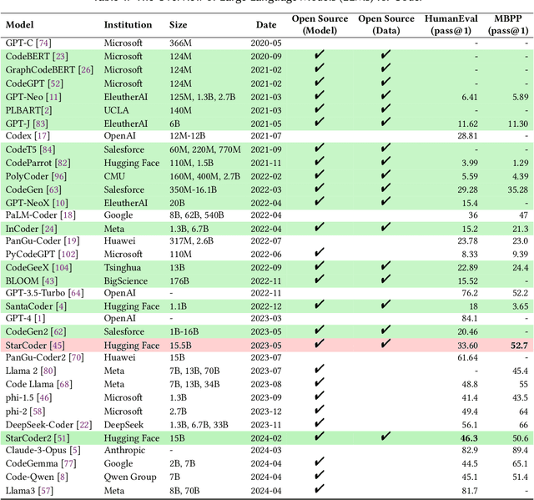Screen dimensions: 534x500
Task: Open Codex citation [17]
Action: 43,135
